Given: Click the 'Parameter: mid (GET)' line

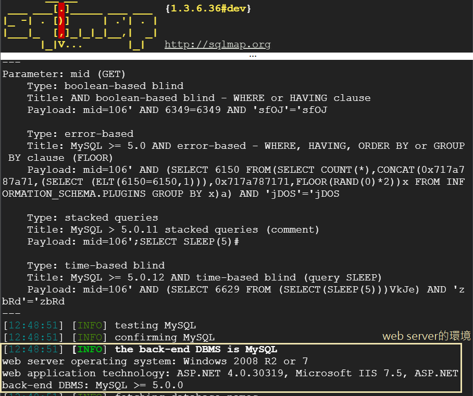Looking at the screenshot, I should pos(64,74).
